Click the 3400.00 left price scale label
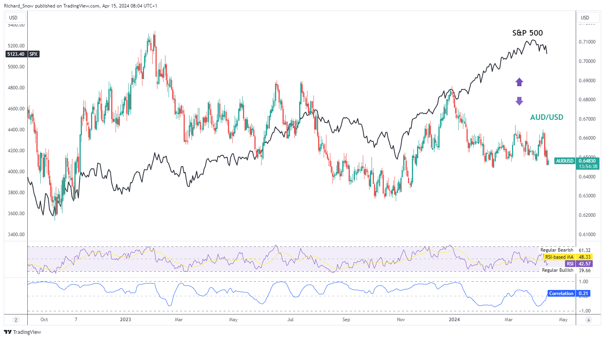The height and width of the screenshot is (339, 605). point(16,235)
